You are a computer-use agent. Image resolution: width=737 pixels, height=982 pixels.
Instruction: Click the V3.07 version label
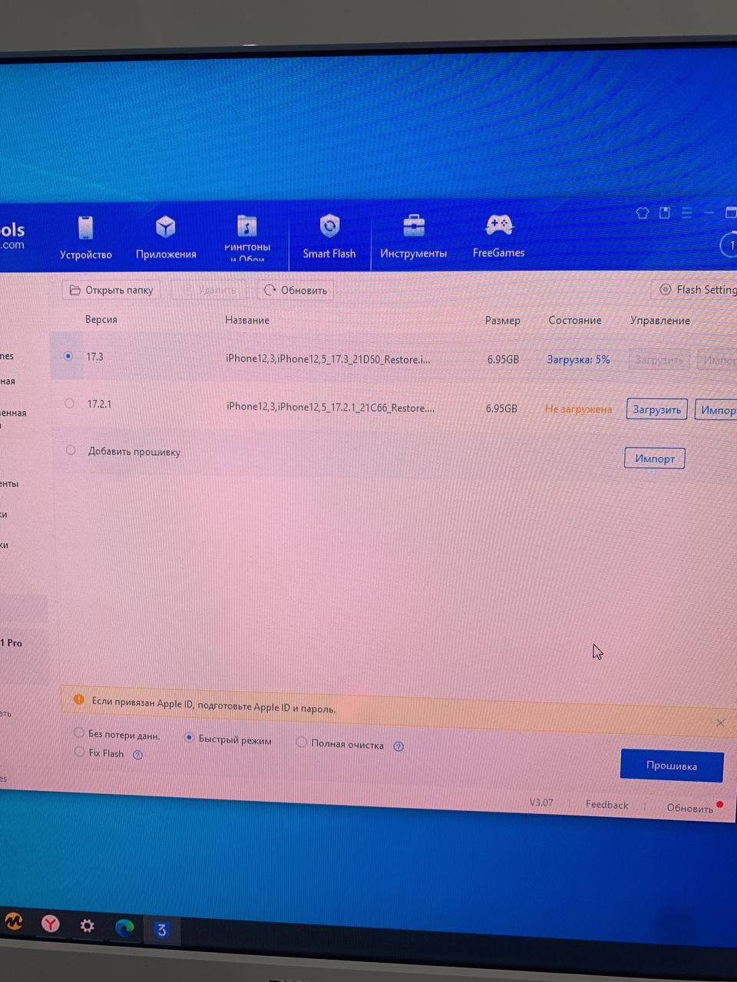click(x=541, y=802)
